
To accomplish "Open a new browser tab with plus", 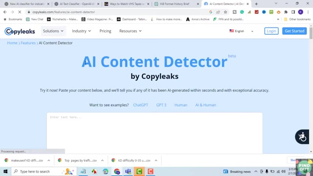I will pos(256,4).
